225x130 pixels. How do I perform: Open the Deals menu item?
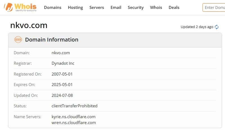click(174, 8)
